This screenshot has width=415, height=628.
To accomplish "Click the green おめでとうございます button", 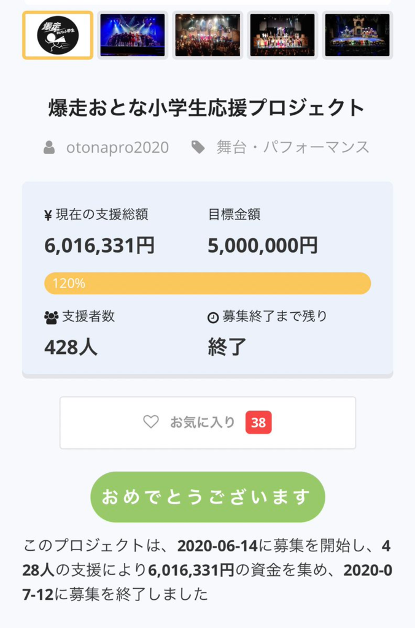I will pyautogui.click(x=207, y=497).
